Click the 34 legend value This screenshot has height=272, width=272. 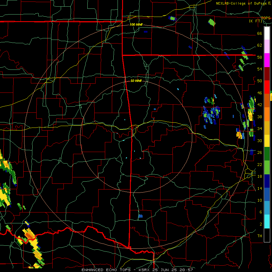coord(260,129)
